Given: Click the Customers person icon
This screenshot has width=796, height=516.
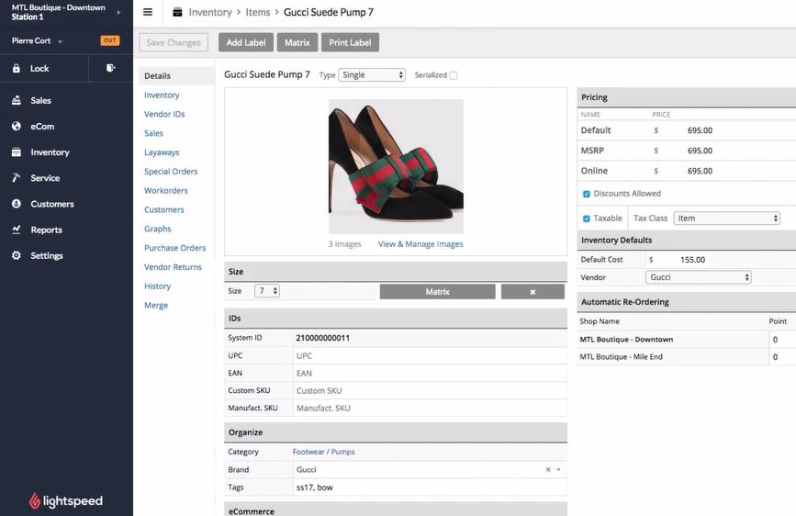Looking at the screenshot, I should point(17,204).
